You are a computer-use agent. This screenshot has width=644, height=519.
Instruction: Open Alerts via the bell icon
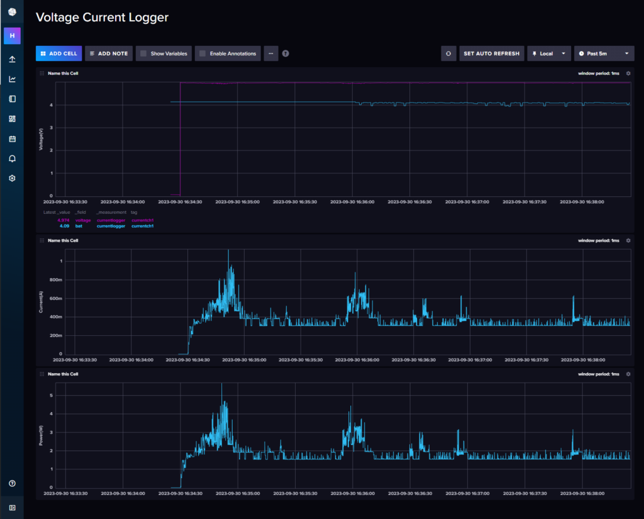point(11,159)
